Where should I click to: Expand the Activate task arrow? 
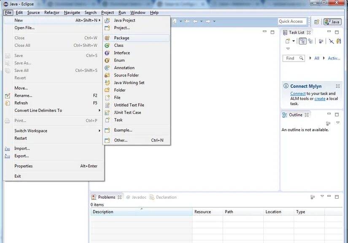[324, 58]
